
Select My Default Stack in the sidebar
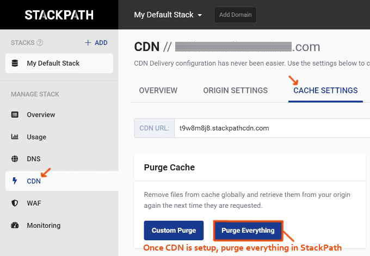pos(59,63)
